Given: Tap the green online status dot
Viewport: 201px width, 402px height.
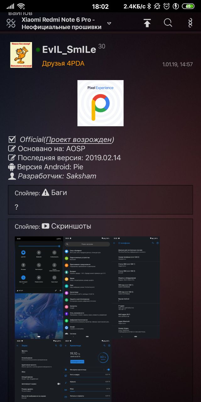Looking at the screenshot, I should click(38, 50).
